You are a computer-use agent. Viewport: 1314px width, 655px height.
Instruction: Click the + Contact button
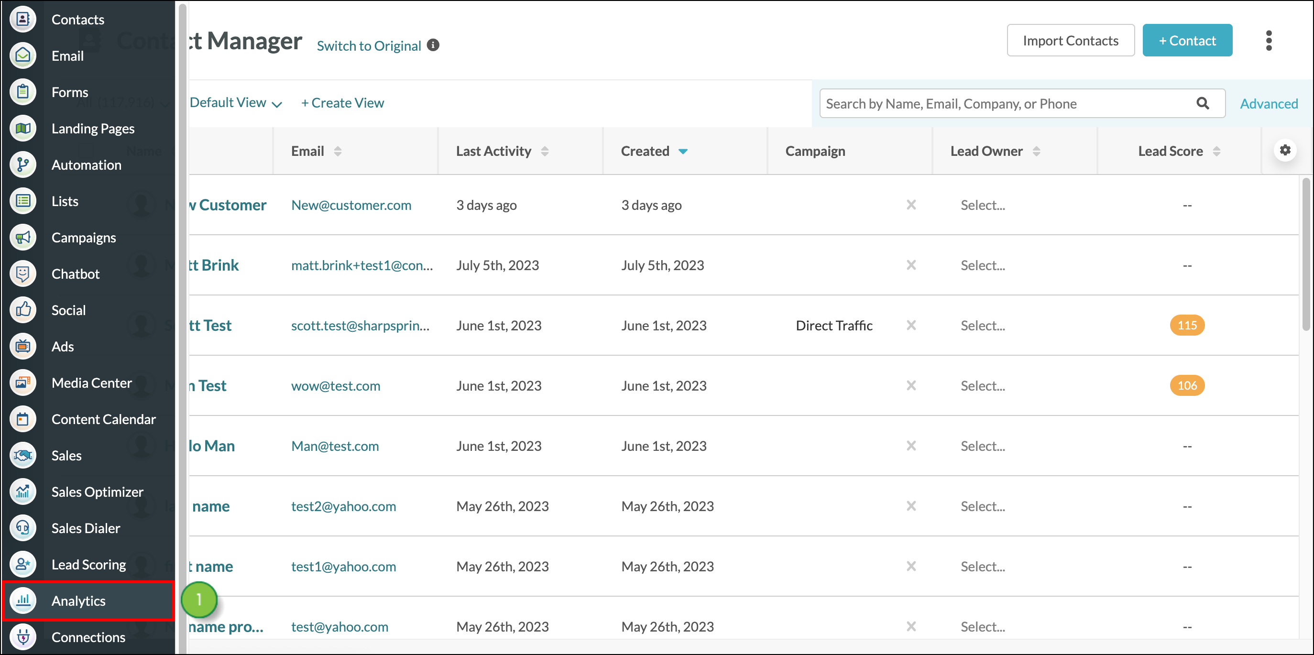[x=1187, y=40]
